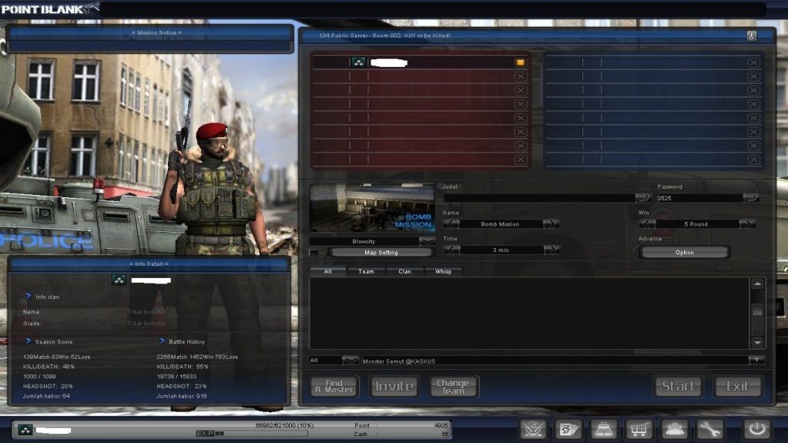Click the Password field showing 3526
This screenshot has width=788, height=443.
click(x=699, y=197)
